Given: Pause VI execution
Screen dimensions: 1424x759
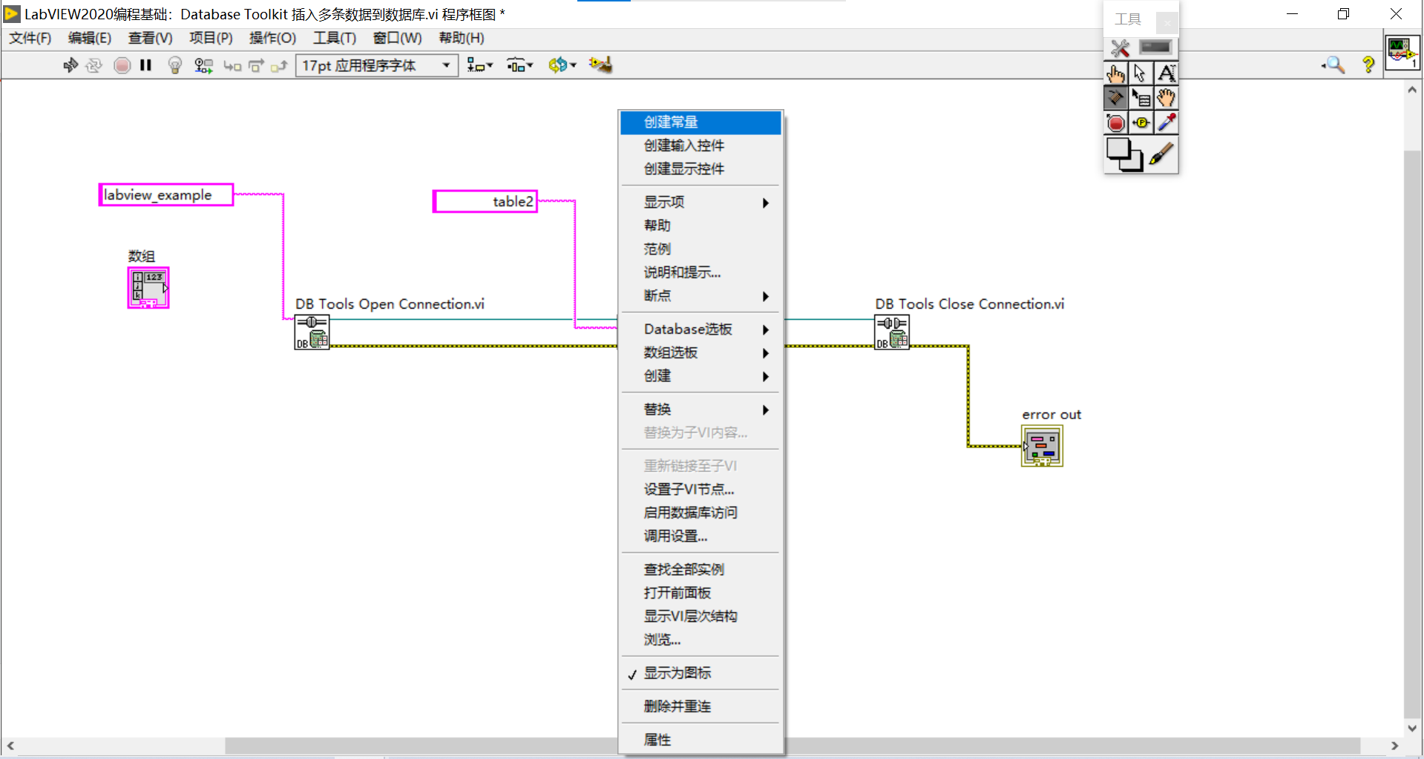Looking at the screenshot, I should 145,65.
